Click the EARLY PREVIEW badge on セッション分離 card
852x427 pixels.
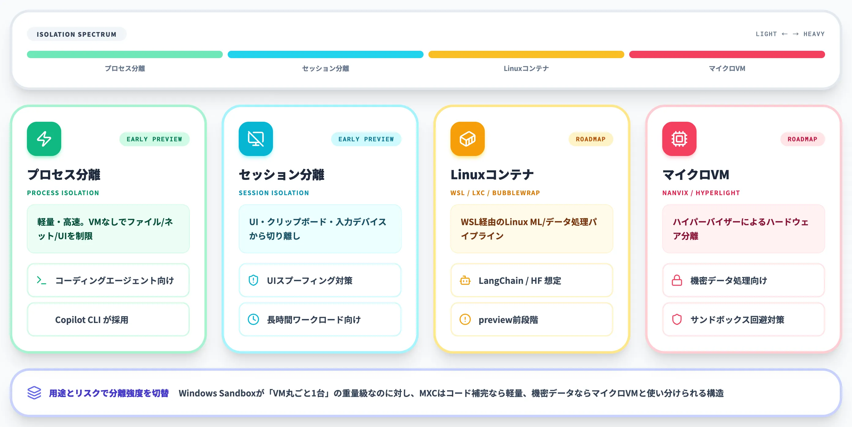[x=366, y=139]
